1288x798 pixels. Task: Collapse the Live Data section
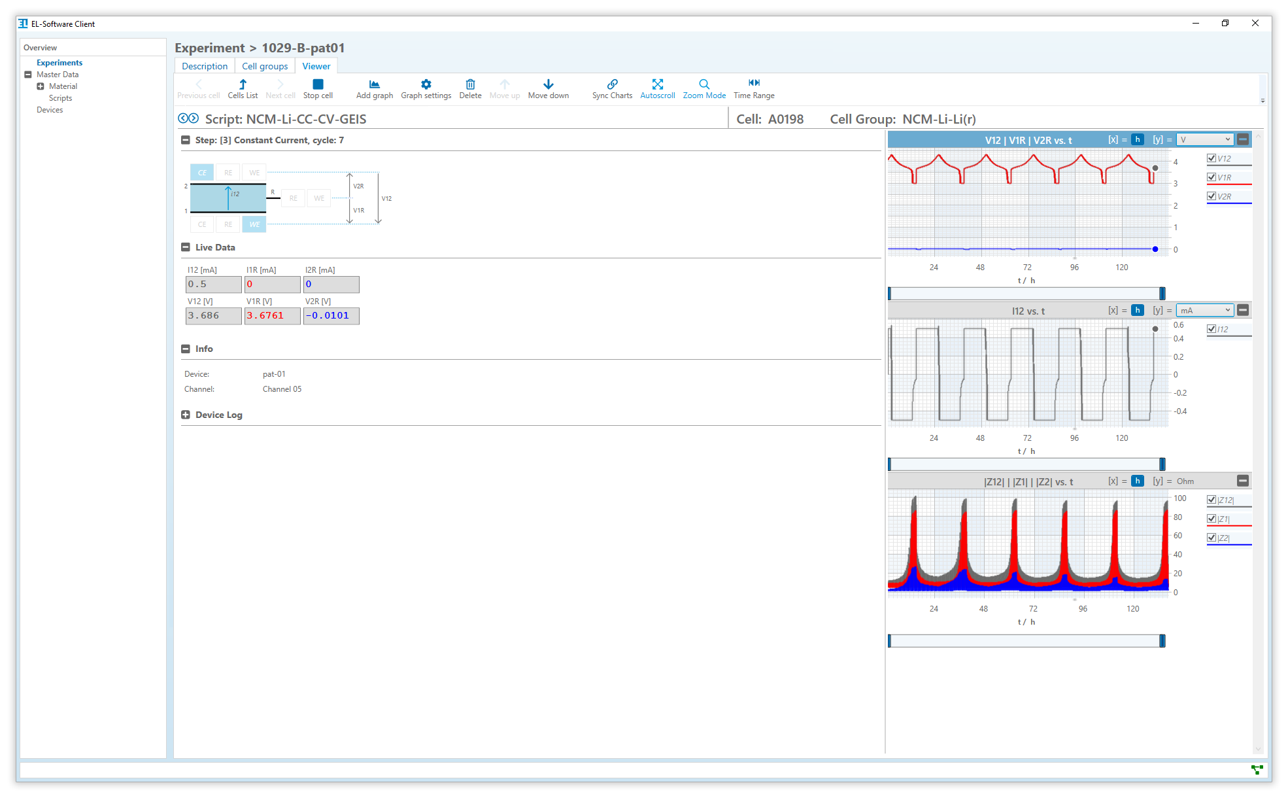(186, 247)
